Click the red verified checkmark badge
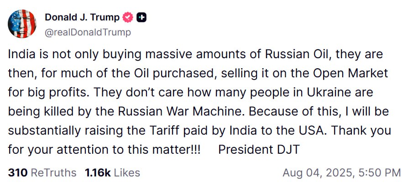 tap(128, 18)
